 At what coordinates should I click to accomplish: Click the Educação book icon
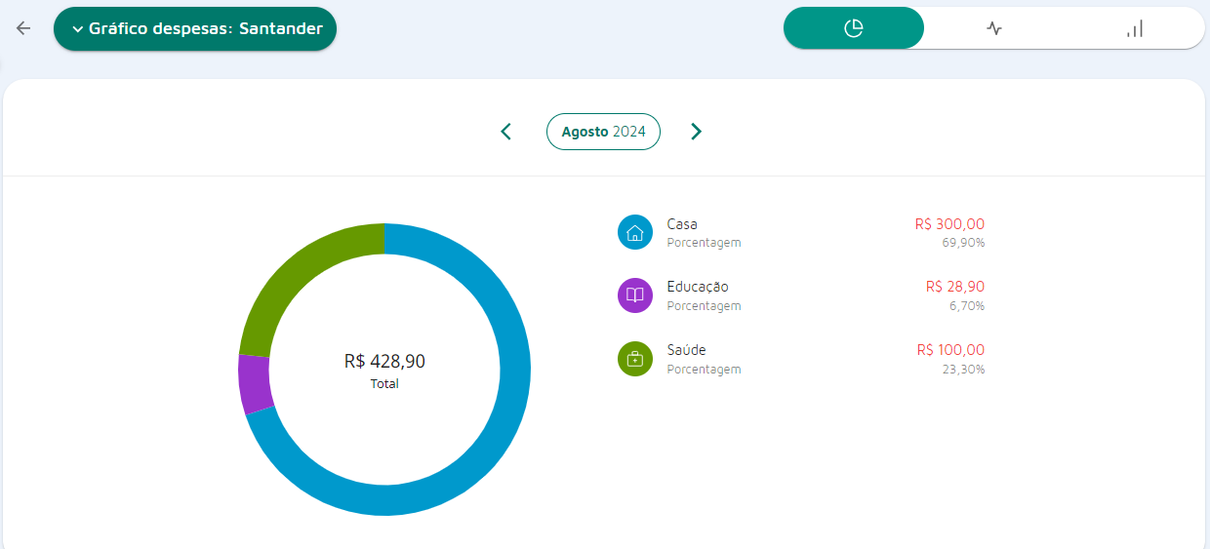[x=635, y=295]
